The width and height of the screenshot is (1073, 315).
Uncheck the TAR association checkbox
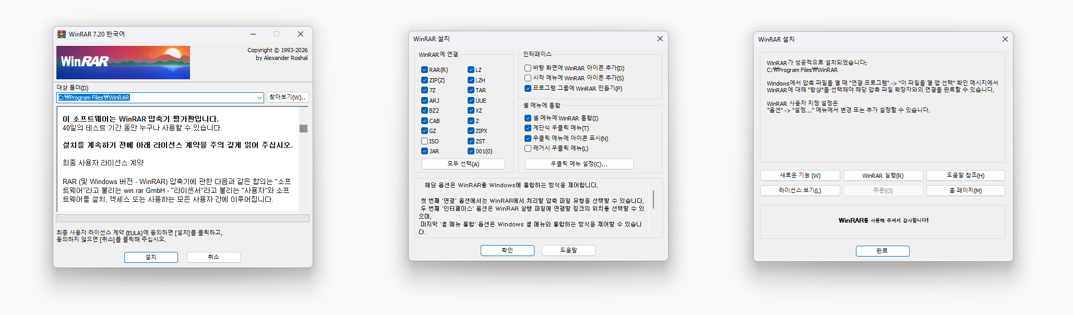click(471, 90)
